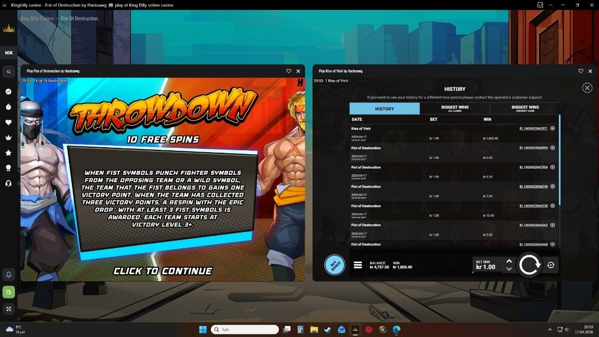Toggle the fullscreen icon at sidebar bottom

8,309
